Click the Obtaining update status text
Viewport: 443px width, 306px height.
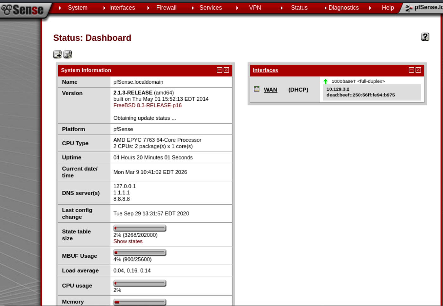pyautogui.click(x=145, y=118)
